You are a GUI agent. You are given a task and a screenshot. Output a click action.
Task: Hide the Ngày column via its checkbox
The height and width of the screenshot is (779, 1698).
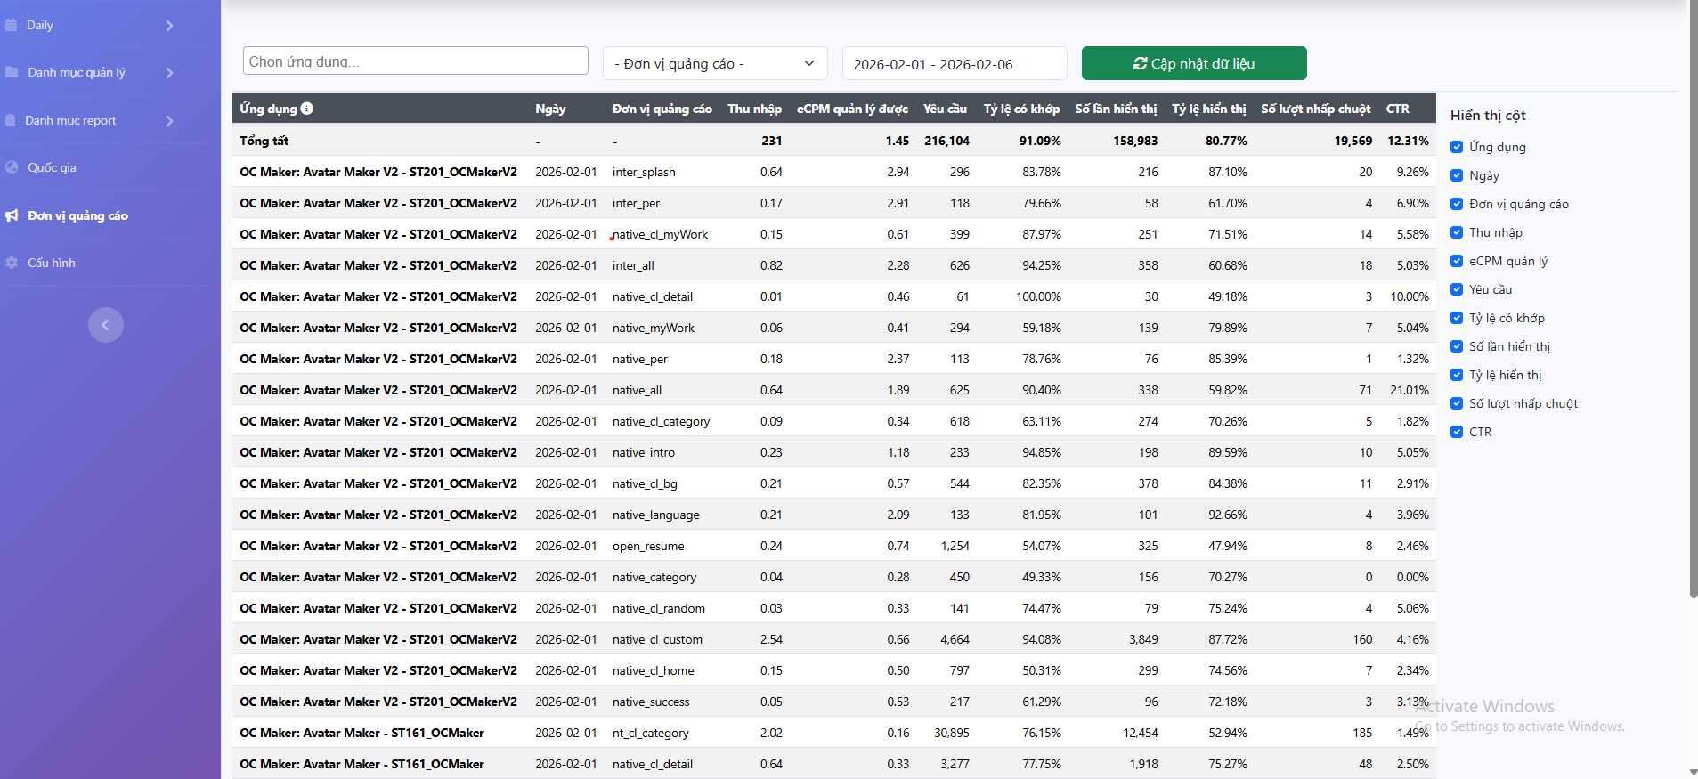click(1457, 175)
